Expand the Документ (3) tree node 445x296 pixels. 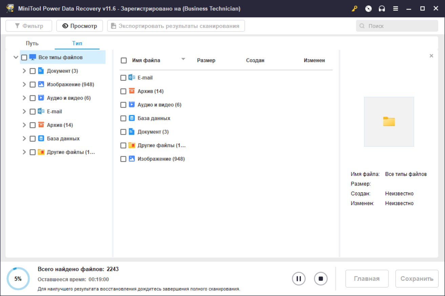tap(24, 71)
